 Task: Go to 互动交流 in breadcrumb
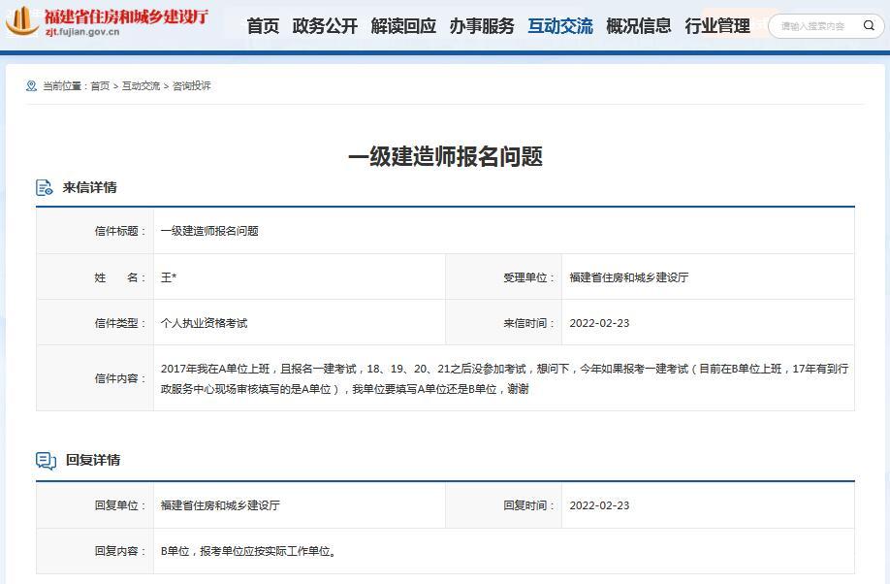point(141,85)
